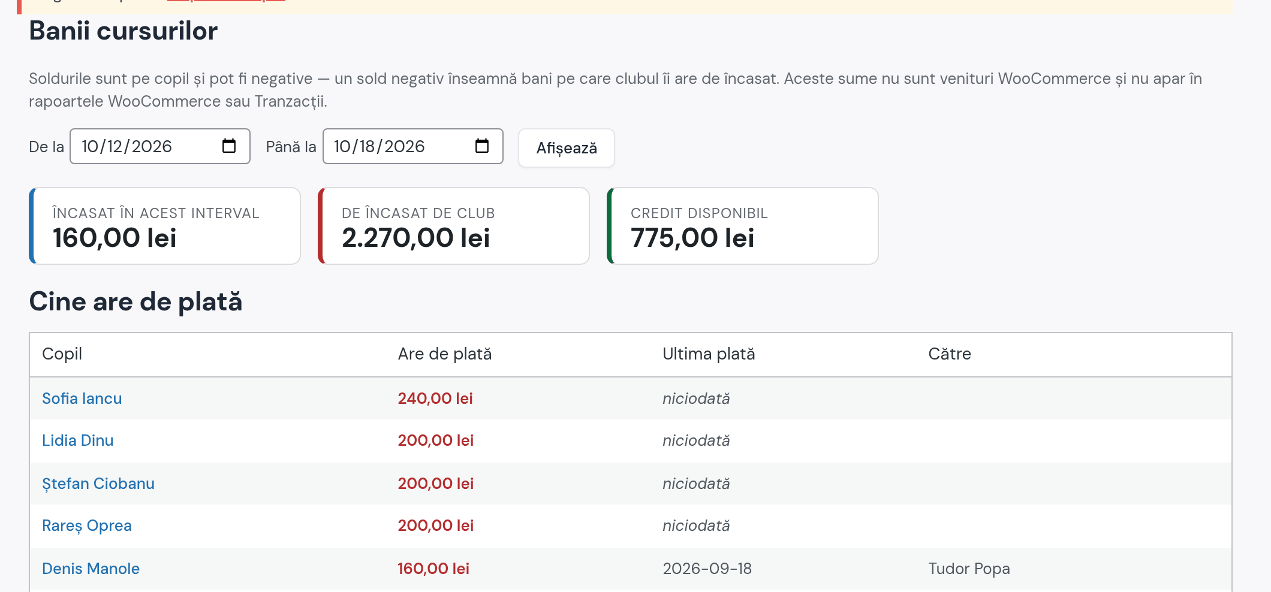Viewport: 1271px width, 592px height.
Task: Open Denis Manole's profile link
Action: point(91,569)
